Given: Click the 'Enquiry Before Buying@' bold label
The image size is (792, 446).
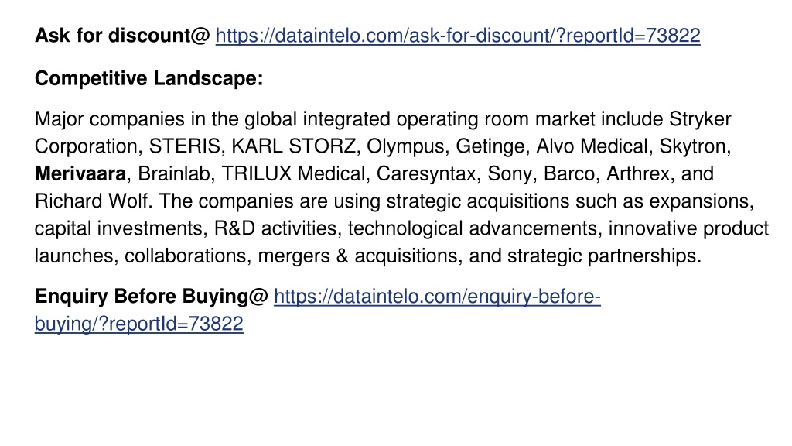Looking at the screenshot, I should point(151,297).
